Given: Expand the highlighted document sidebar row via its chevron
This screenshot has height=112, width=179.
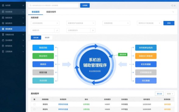Looking at the screenshot, I should click(x=23, y=12).
